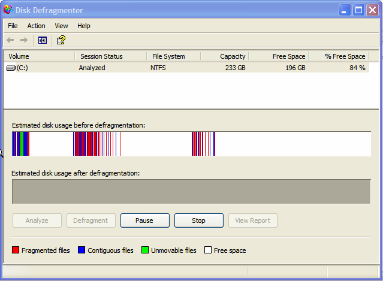The height and width of the screenshot is (281, 383).
Task: Click 'Estimated disk usage after defragmentation' label
Action: [x=76, y=173]
